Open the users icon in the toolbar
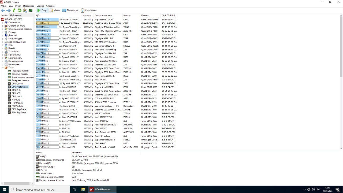 point(25,10)
